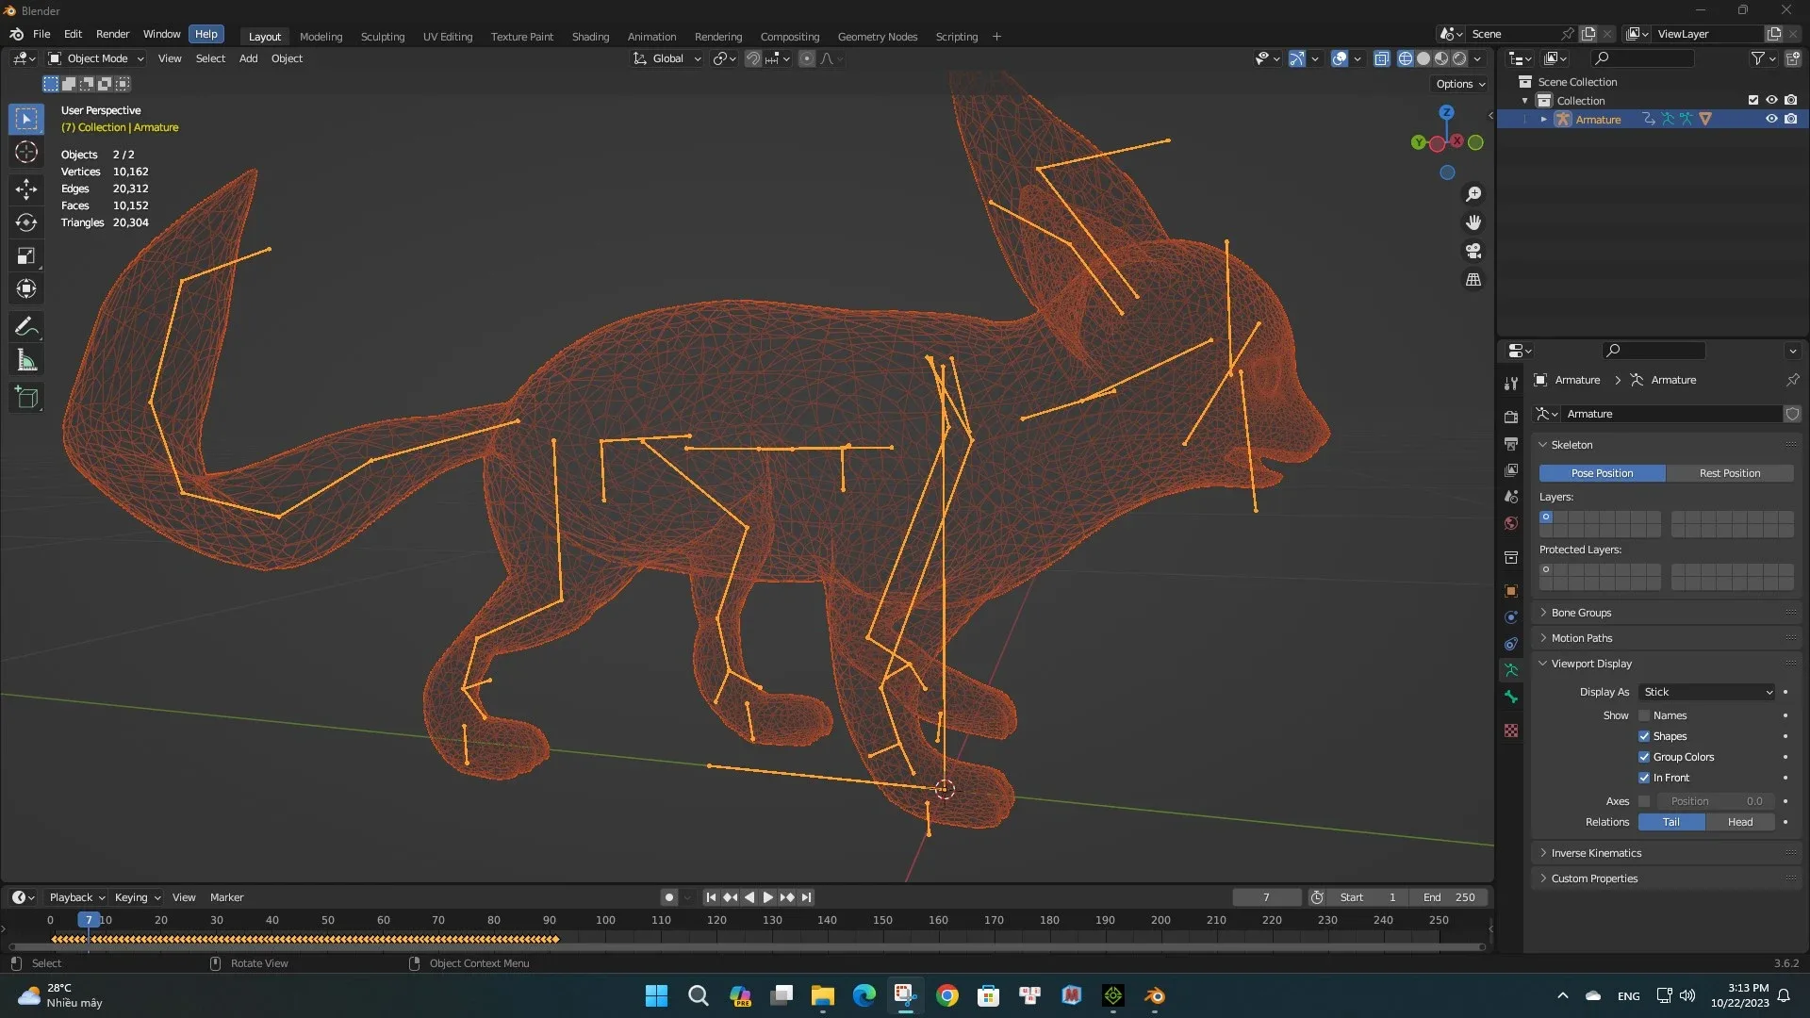The width and height of the screenshot is (1810, 1018).
Task: Open the Display As dropdown showing Stick
Action: [x=1706, y=692]
